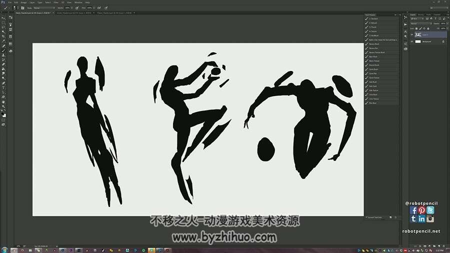The height and width of the screenshot is (253, 450).
Task: Filter layers by type T icon
Action: tap(435, 18)
